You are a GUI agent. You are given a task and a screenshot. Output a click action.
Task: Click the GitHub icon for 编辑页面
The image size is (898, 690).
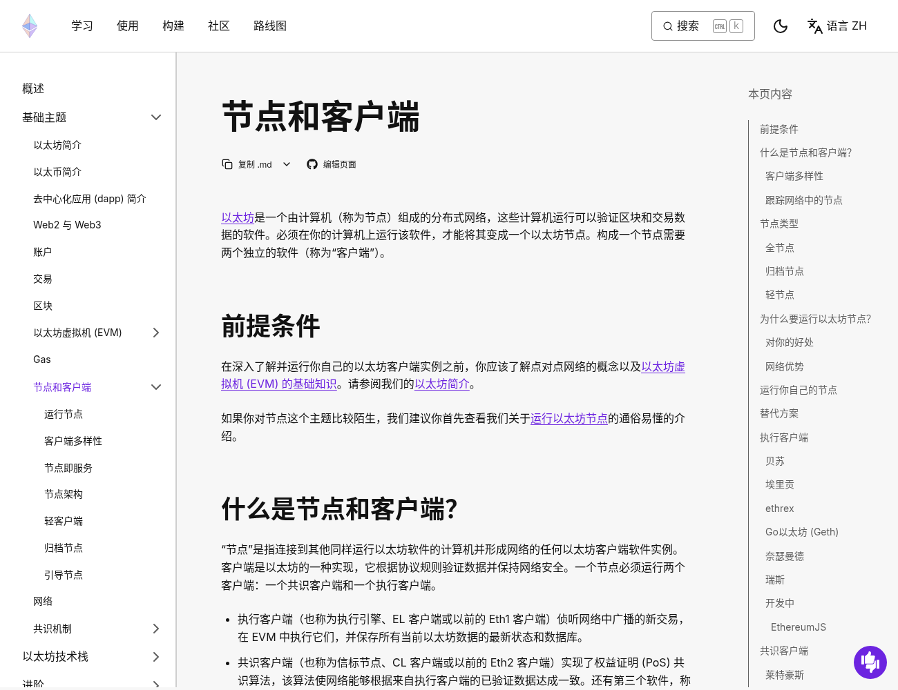coord(312,164)
